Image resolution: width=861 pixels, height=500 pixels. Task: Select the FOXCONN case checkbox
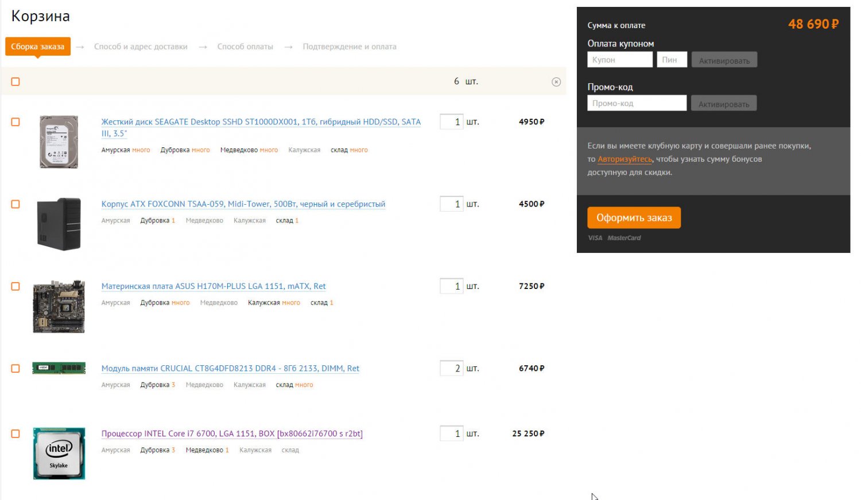15,204
